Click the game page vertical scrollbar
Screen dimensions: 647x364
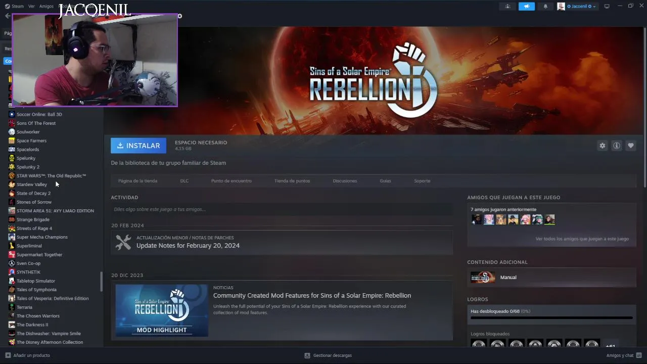644,107
